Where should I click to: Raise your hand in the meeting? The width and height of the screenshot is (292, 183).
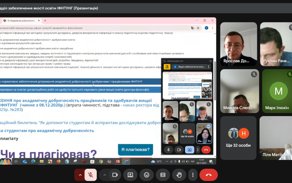179,175
